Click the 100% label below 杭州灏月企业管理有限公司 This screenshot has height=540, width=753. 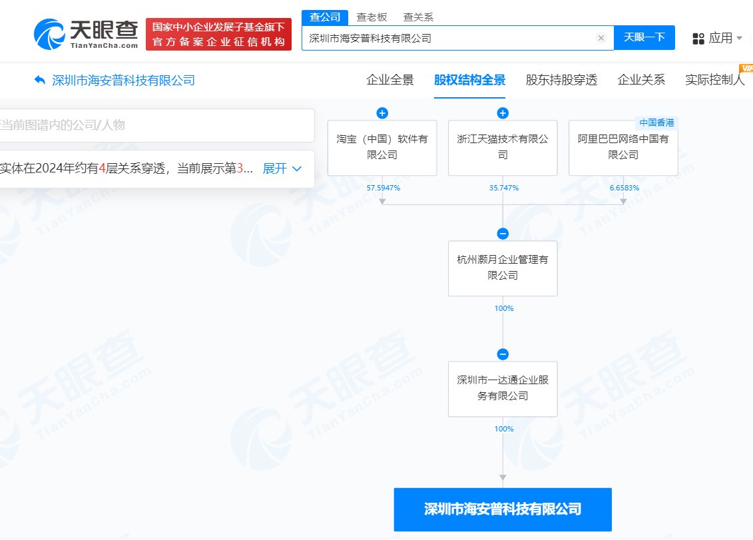tap(504, 308)
